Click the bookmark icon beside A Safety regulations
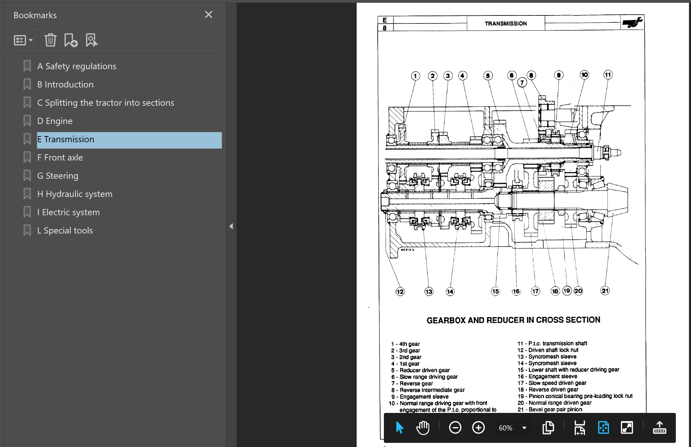 pyautogui.click(x=27, y=66)
